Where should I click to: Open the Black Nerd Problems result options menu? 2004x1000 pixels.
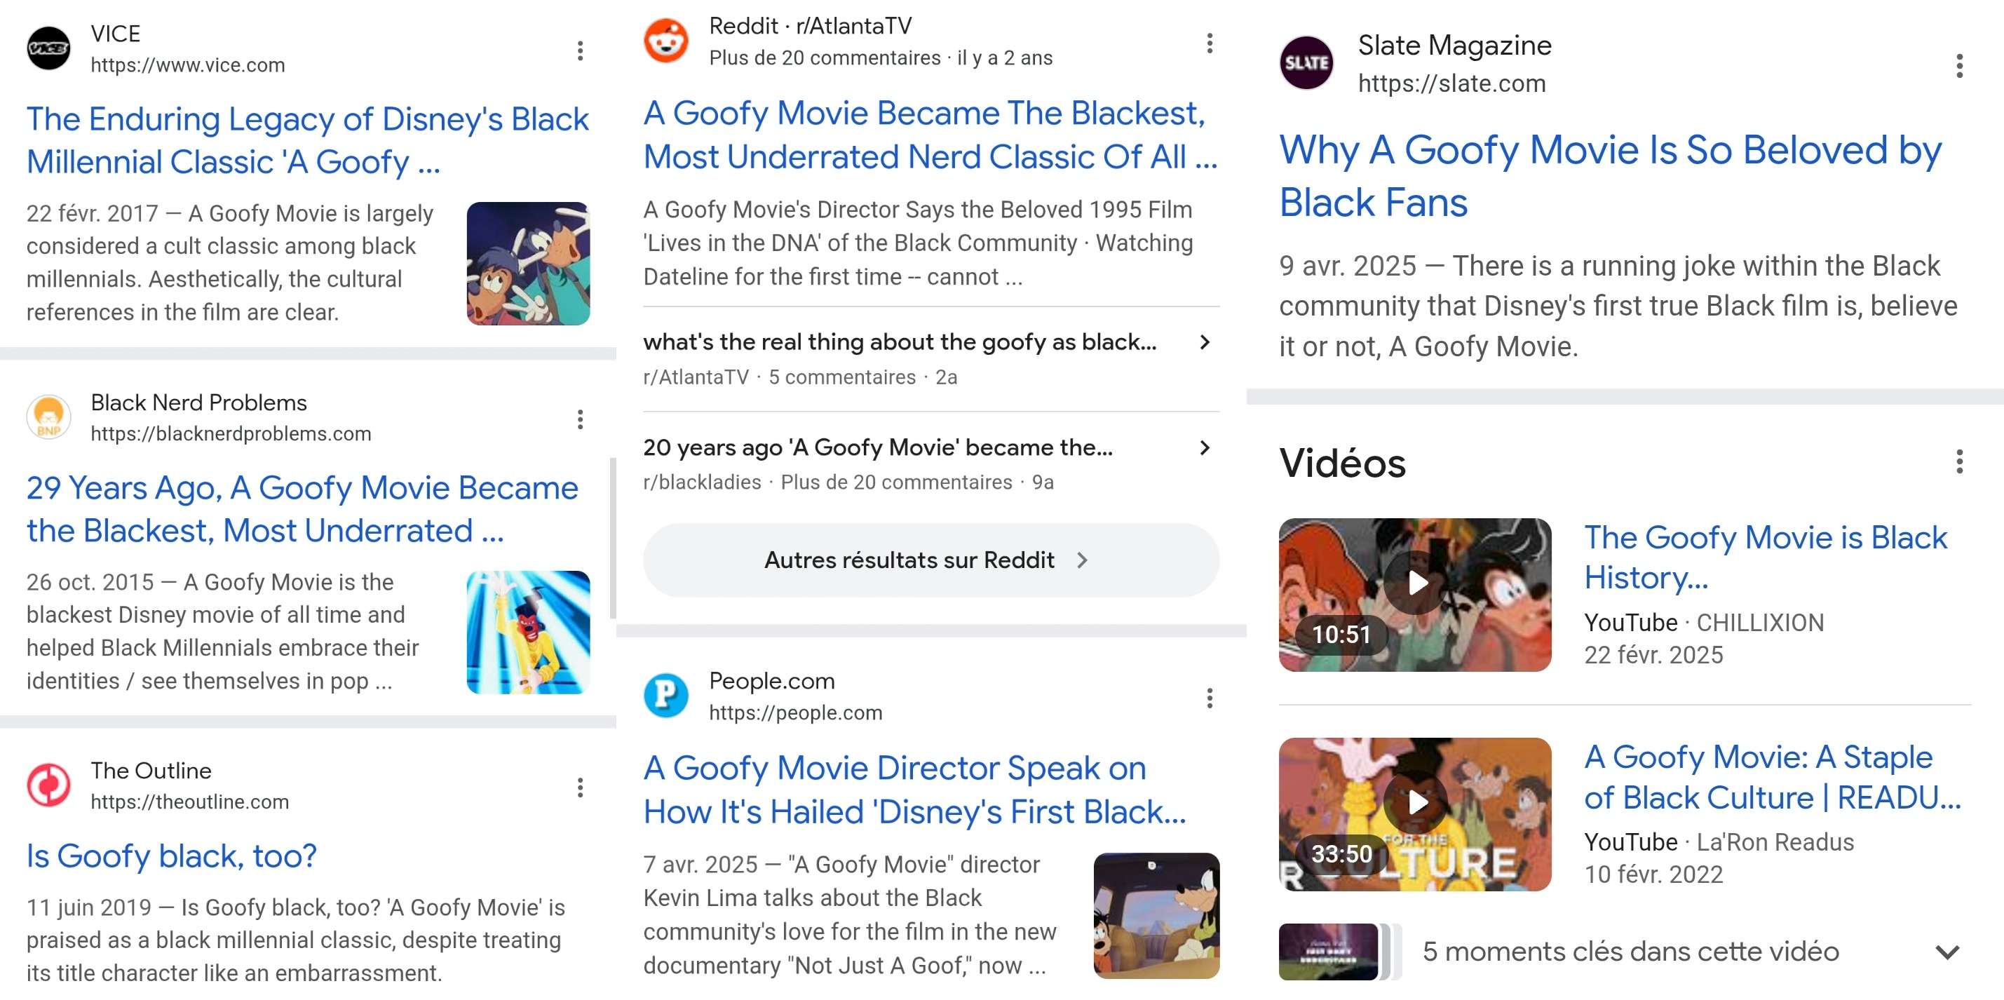click(580, 419)
